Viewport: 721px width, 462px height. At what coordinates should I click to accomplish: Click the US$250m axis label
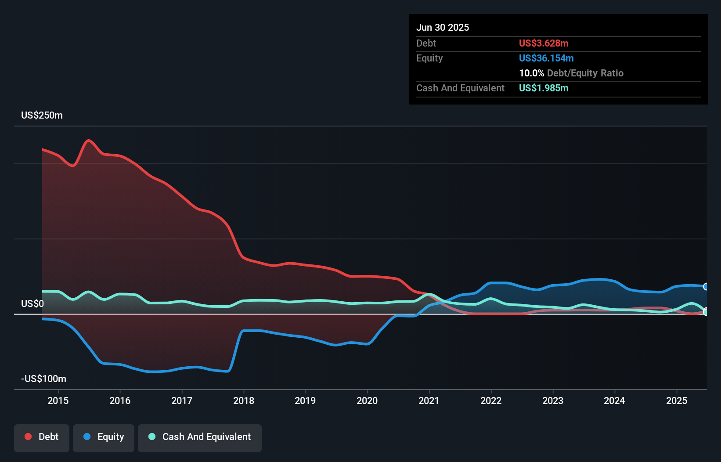42,115
